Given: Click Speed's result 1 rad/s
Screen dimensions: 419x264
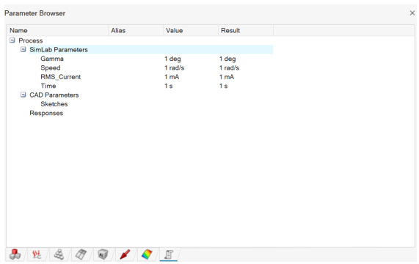Looking at the screenshot, I should pos(229,67).
